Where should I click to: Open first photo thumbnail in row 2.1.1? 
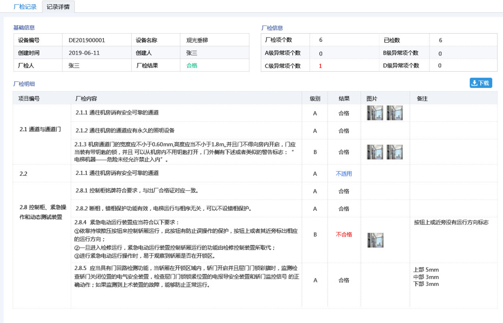(375, 113)
